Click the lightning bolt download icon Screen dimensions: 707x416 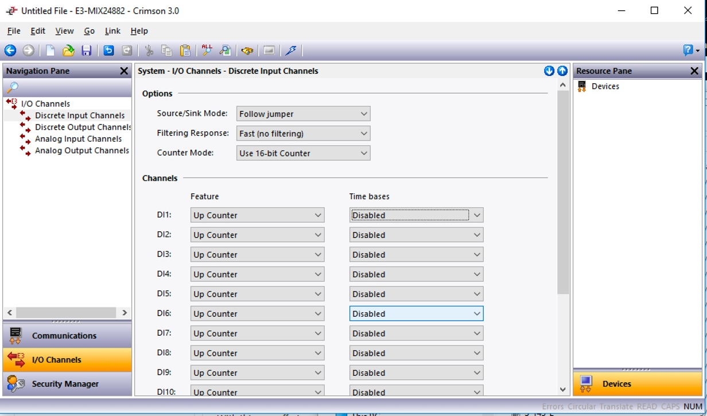point(291,50)
